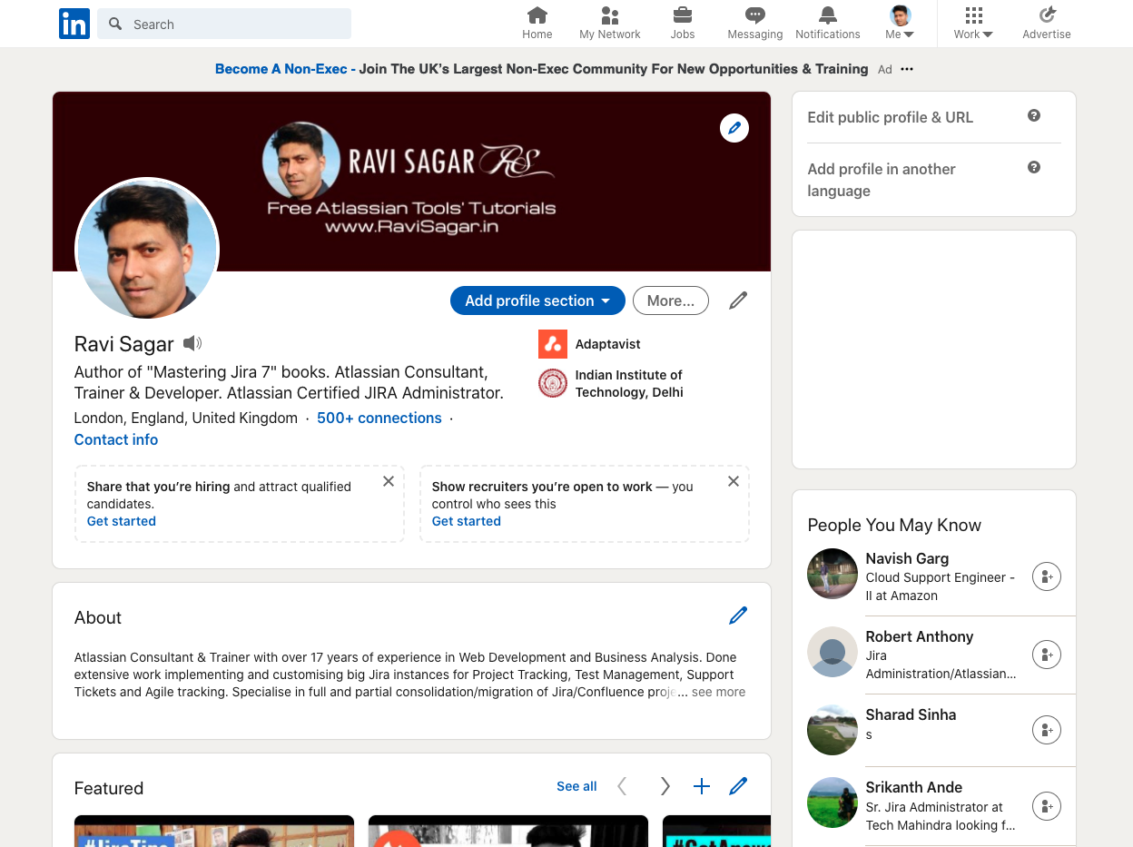Play the name pronunciation speaker icon
The width and height of the screenshot is (1133, 847).
(192, 343)
